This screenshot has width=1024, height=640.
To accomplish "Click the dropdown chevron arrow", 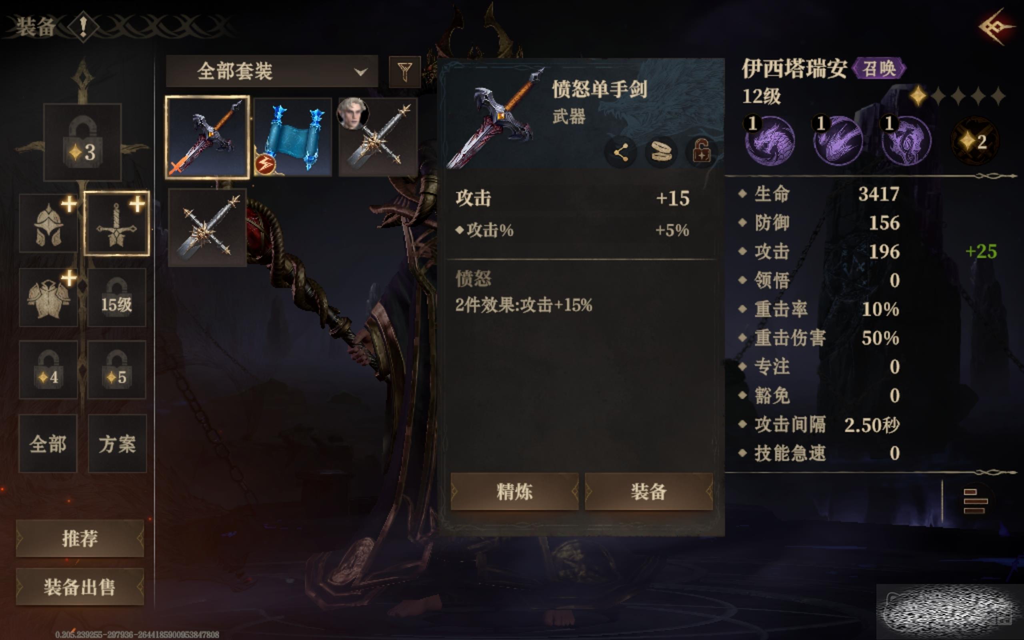I will pyautogui.click(x=360, y=72).
